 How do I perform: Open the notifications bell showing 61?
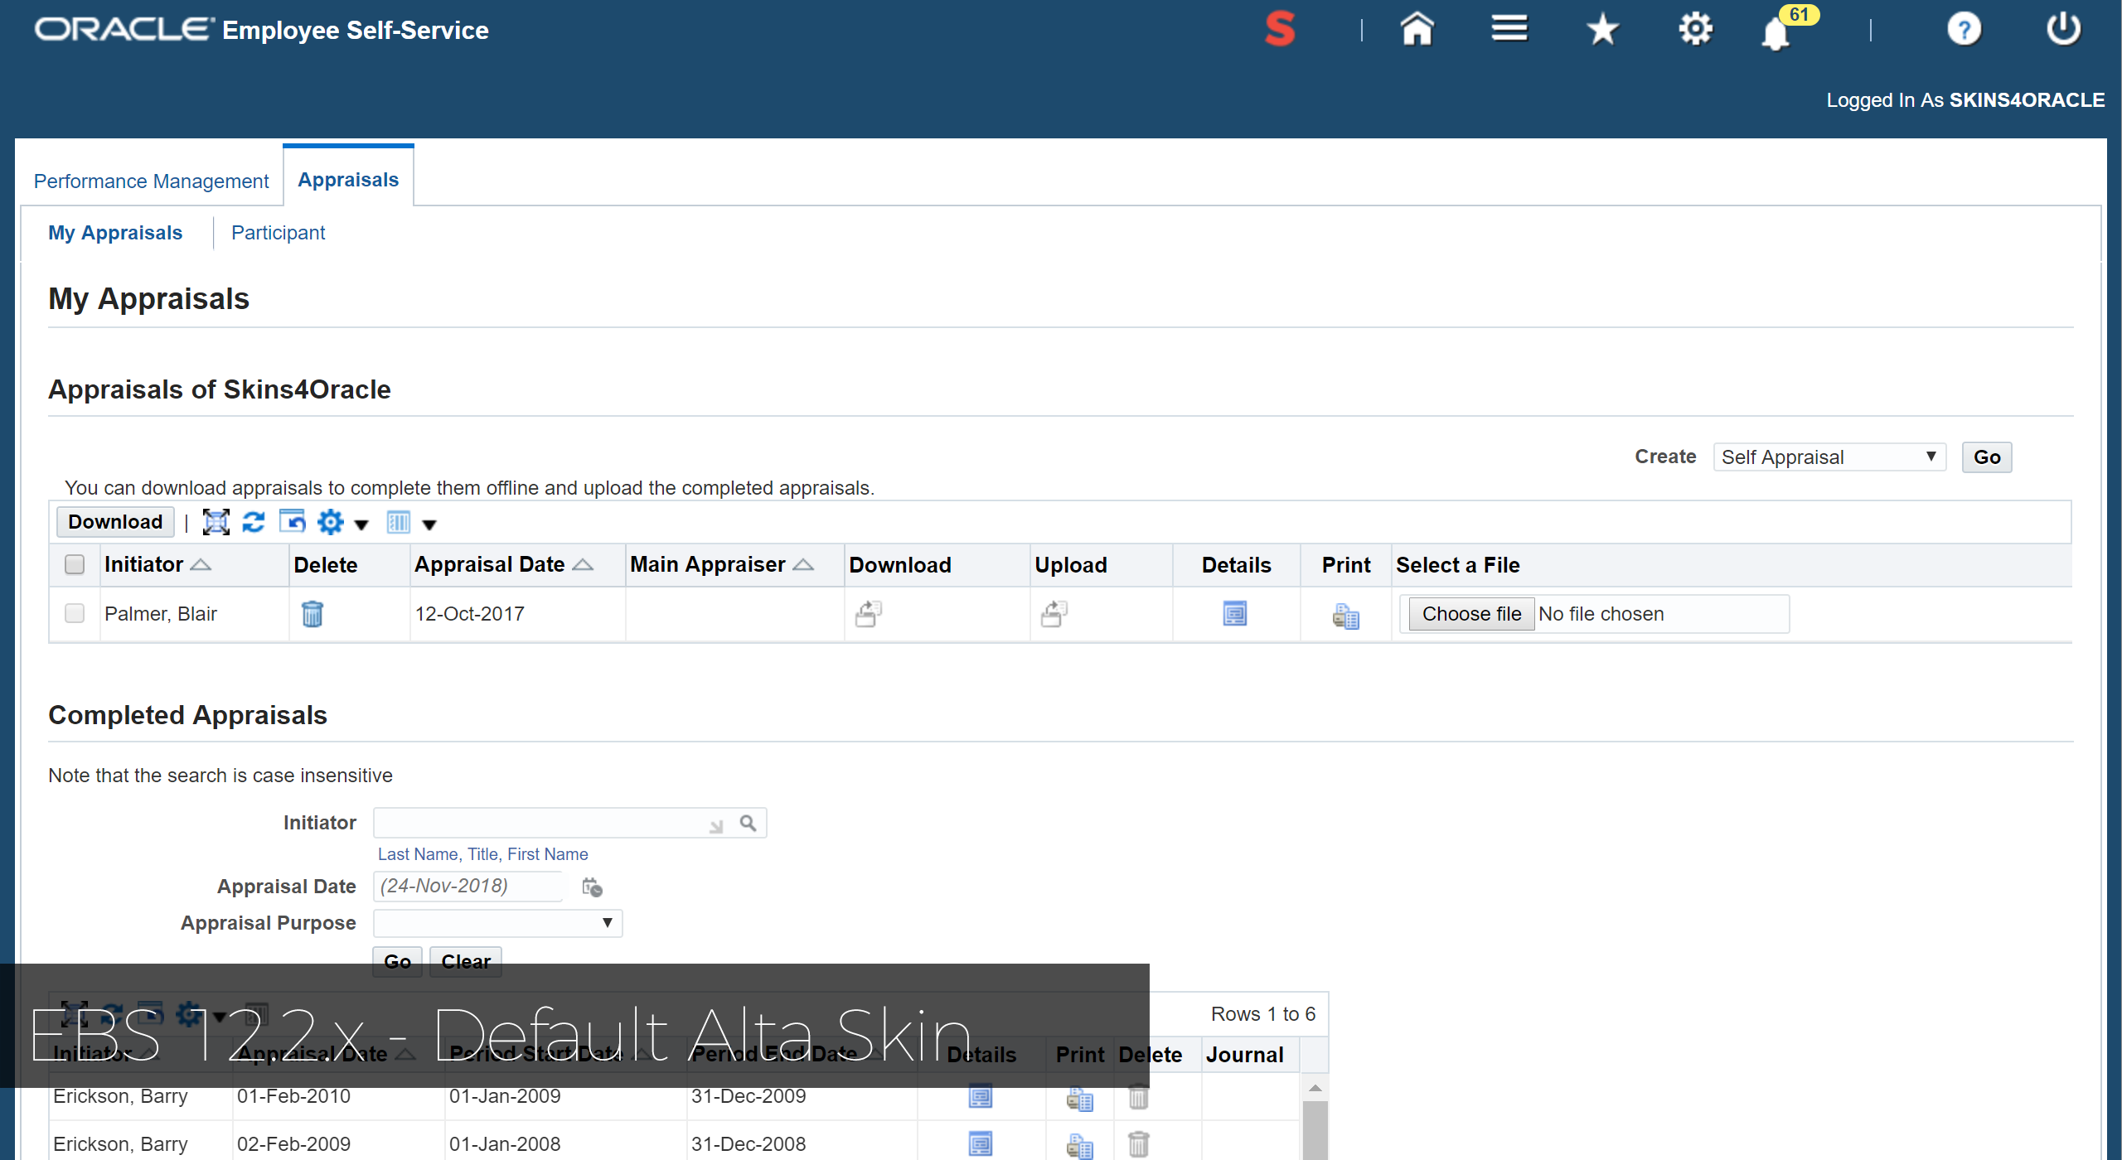tap(1776, 33)
